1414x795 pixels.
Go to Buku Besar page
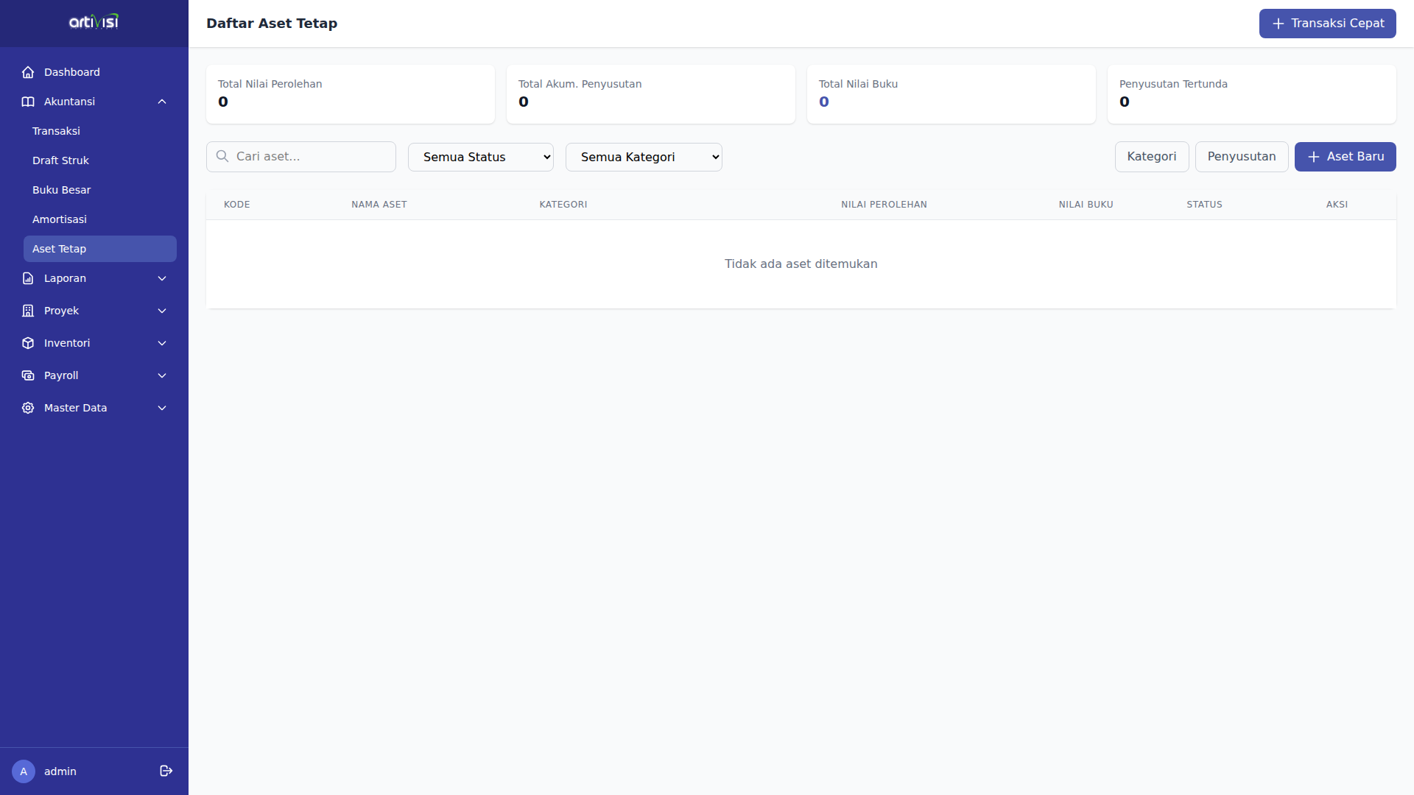[x=61, y=190]
